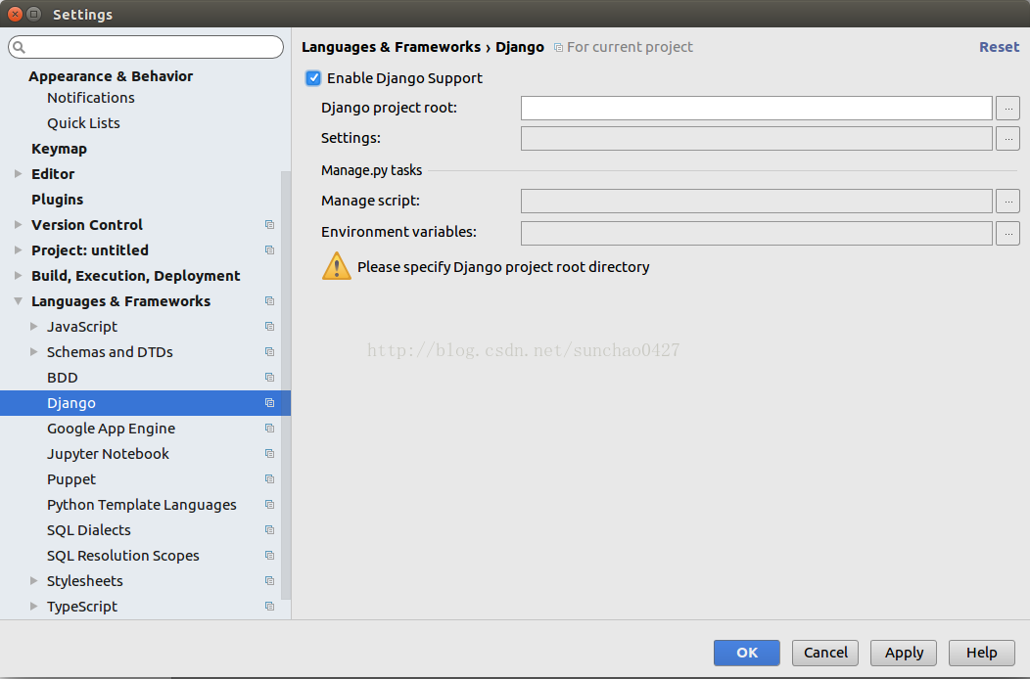Click the Help button

pyautogui.click(x=981, y=653)
